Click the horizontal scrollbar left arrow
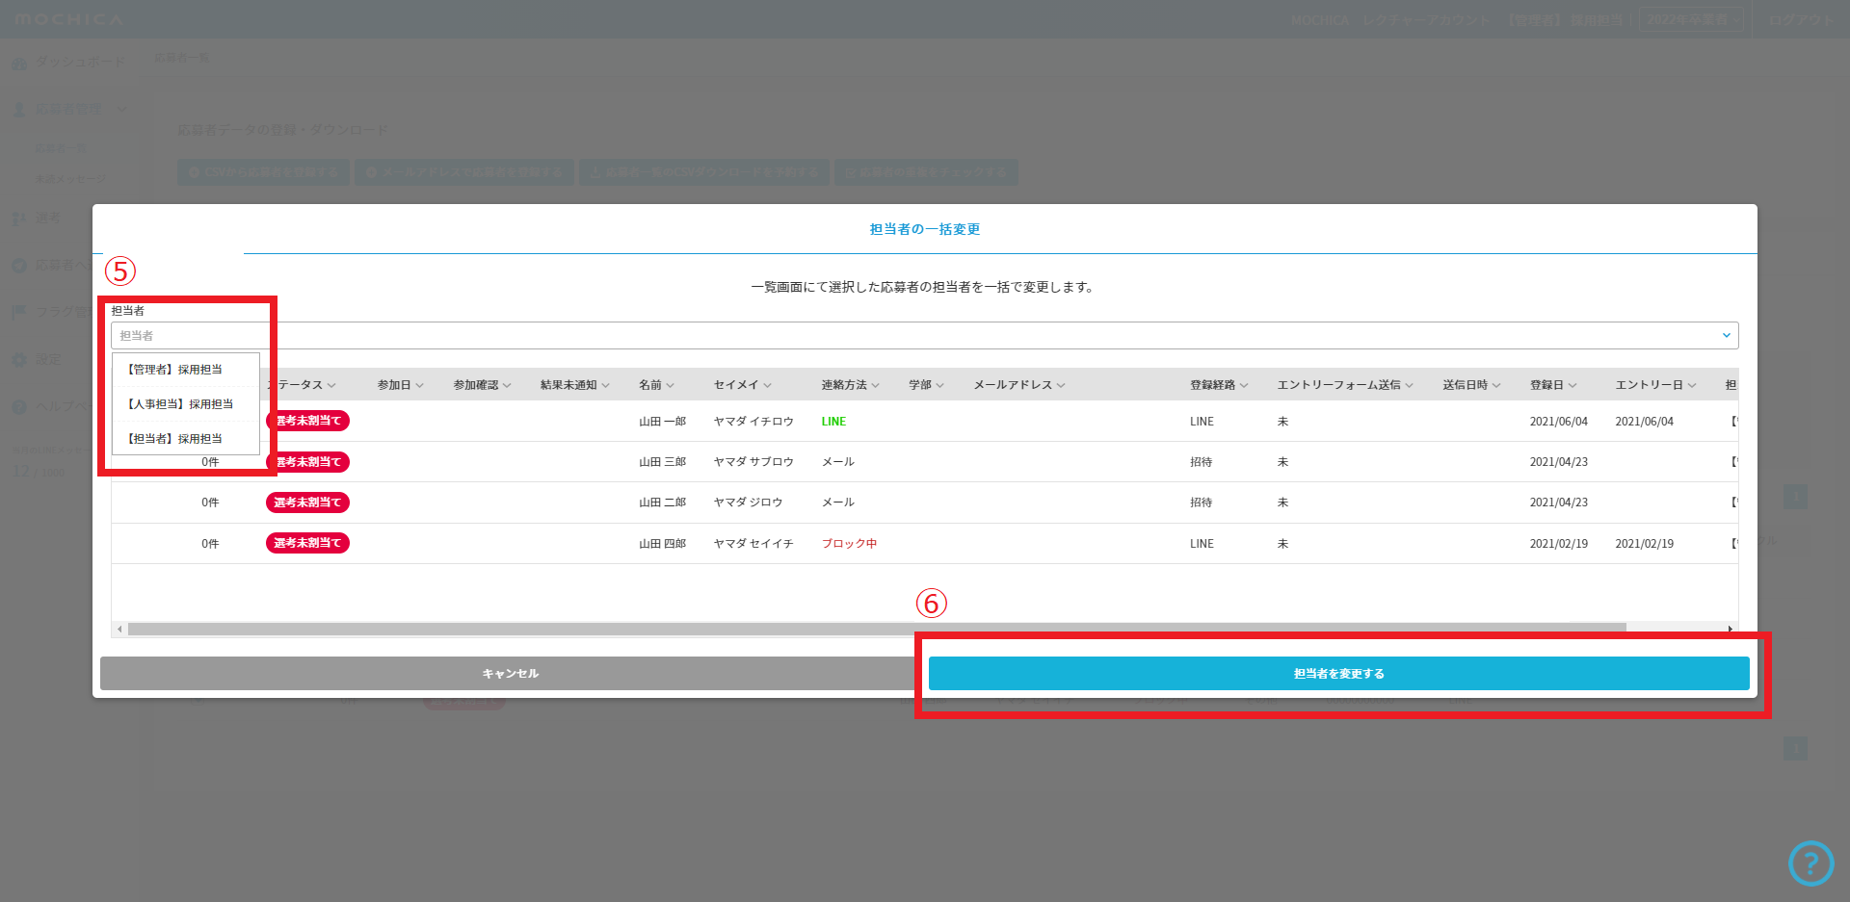Image resolution: width=1850 pixels, height=902 pixels. (119, 629)
